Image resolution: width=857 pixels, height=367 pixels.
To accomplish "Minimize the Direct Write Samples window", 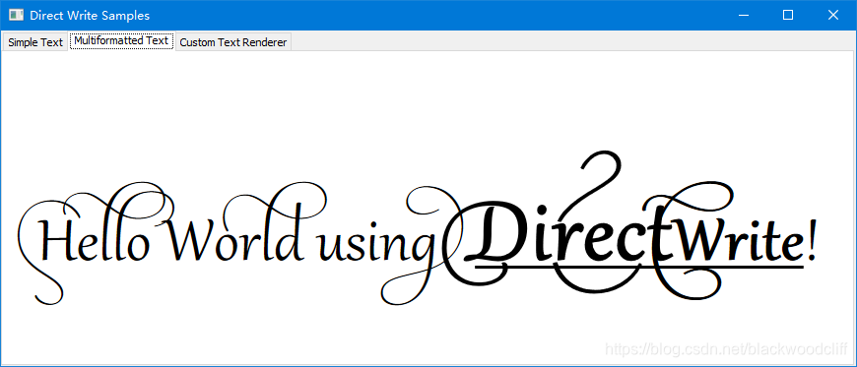I will point(744,16).
